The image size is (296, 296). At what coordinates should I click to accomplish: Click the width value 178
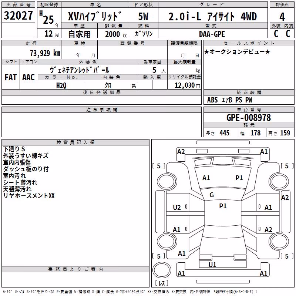[x=255, y=133]
